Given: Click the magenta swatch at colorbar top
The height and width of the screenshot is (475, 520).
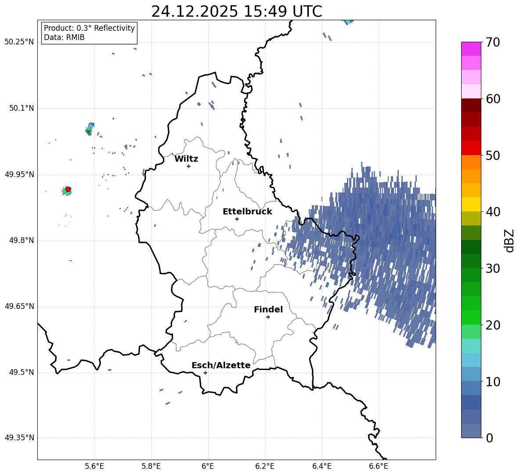Looking at the screenshot, I should coord(471,49).
